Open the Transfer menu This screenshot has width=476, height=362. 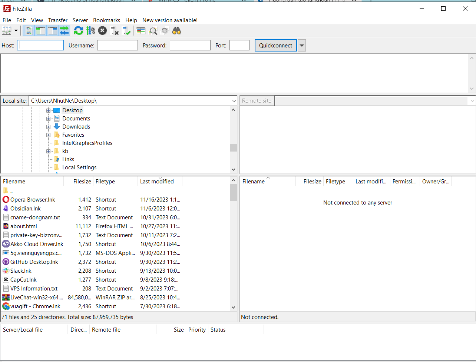pos(58,20)
